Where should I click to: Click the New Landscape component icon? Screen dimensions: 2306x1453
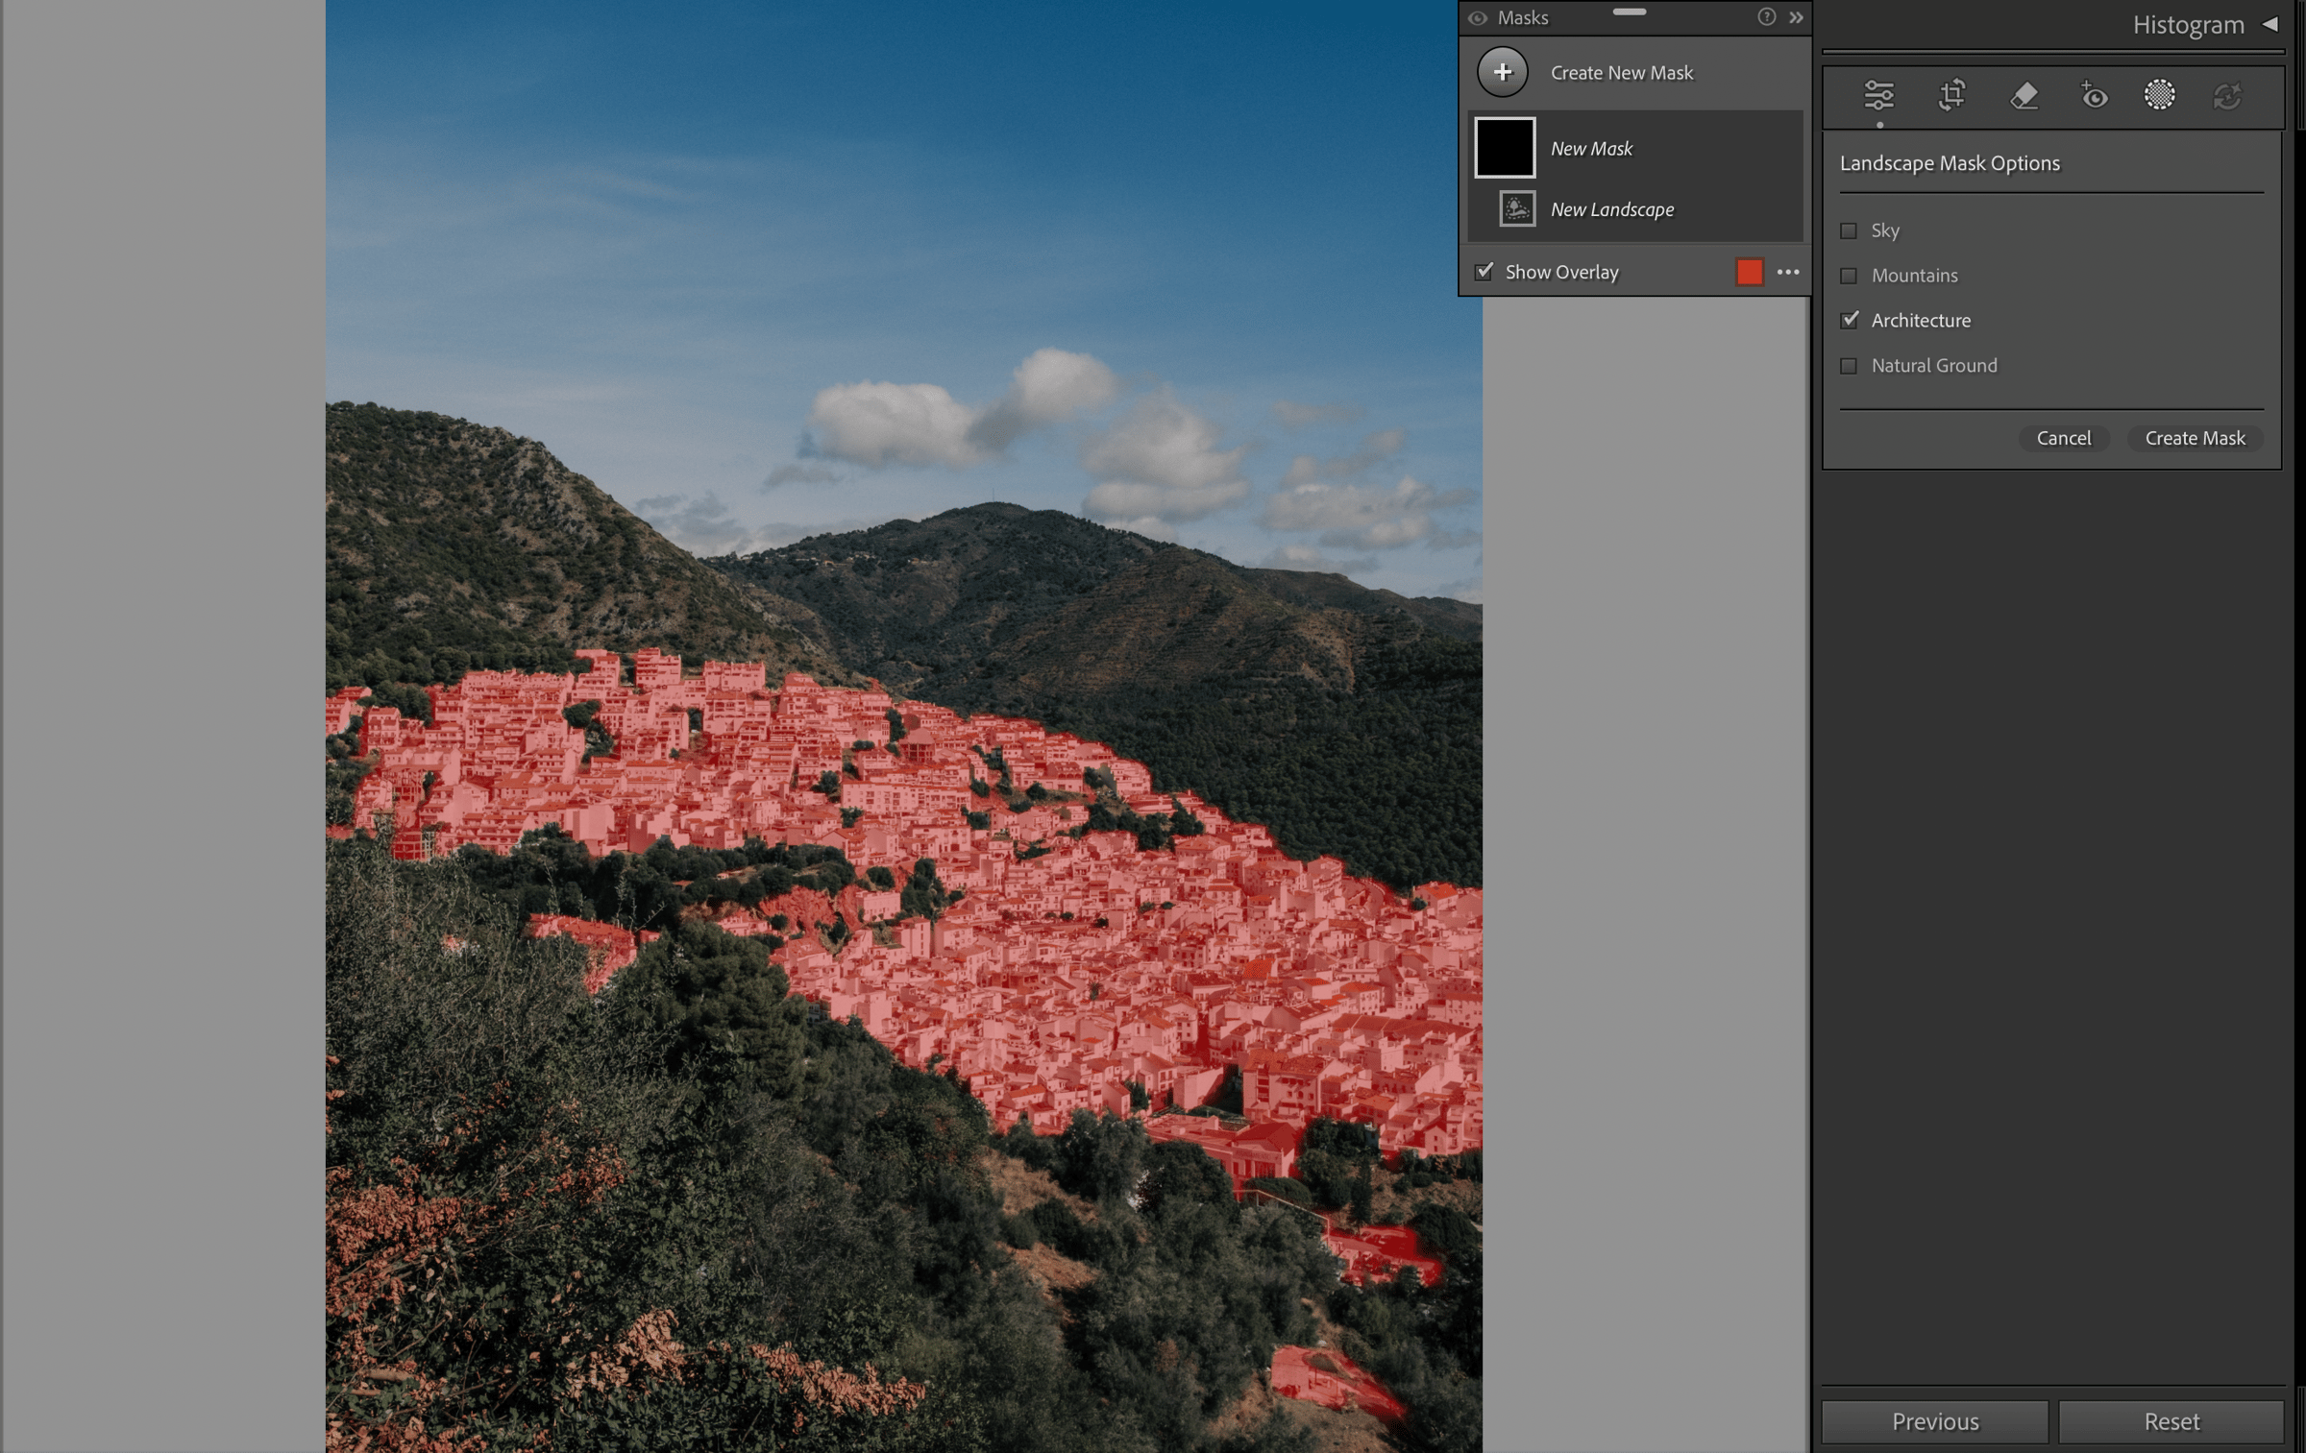1517,208
